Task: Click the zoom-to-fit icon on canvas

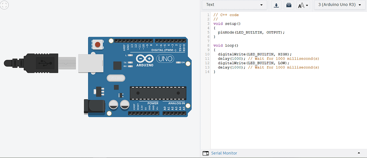Action: pos(5,5)
